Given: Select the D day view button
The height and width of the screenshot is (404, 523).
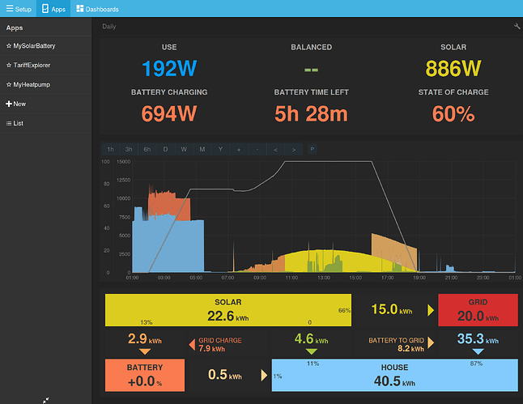Looking at the screenshot, I should (165, 149).
